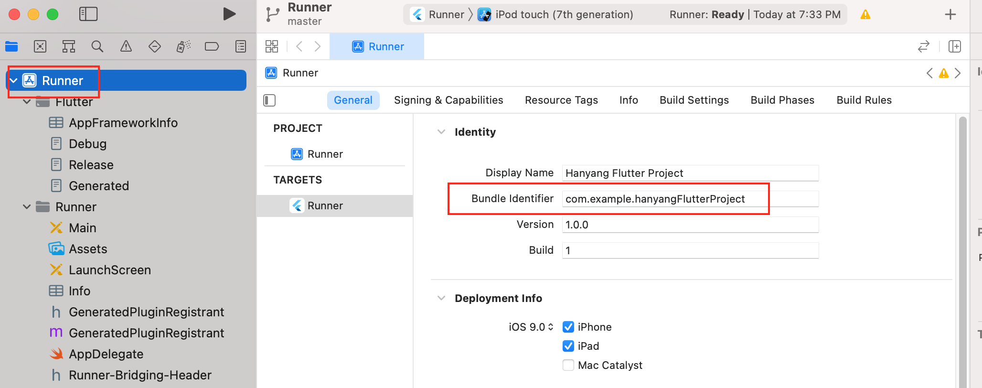The image size is (982, 388).
Task: Collapse the Runner folder group
Action: 27,207
